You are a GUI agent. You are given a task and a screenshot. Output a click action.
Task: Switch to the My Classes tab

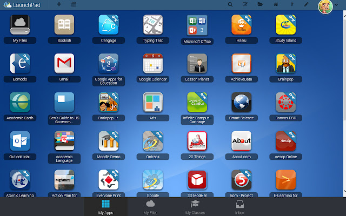[195, 207]
